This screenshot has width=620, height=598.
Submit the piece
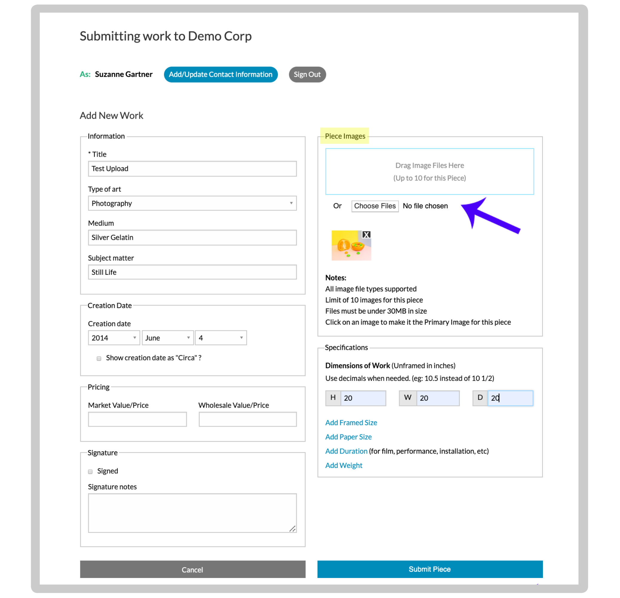pyautogui.click(x=429, y=569)
